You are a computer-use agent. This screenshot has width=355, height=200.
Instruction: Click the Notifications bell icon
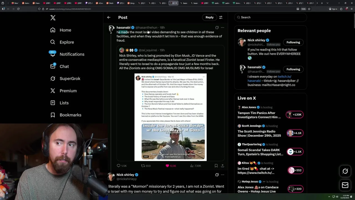pyautogui.click(x=53, y=54)
